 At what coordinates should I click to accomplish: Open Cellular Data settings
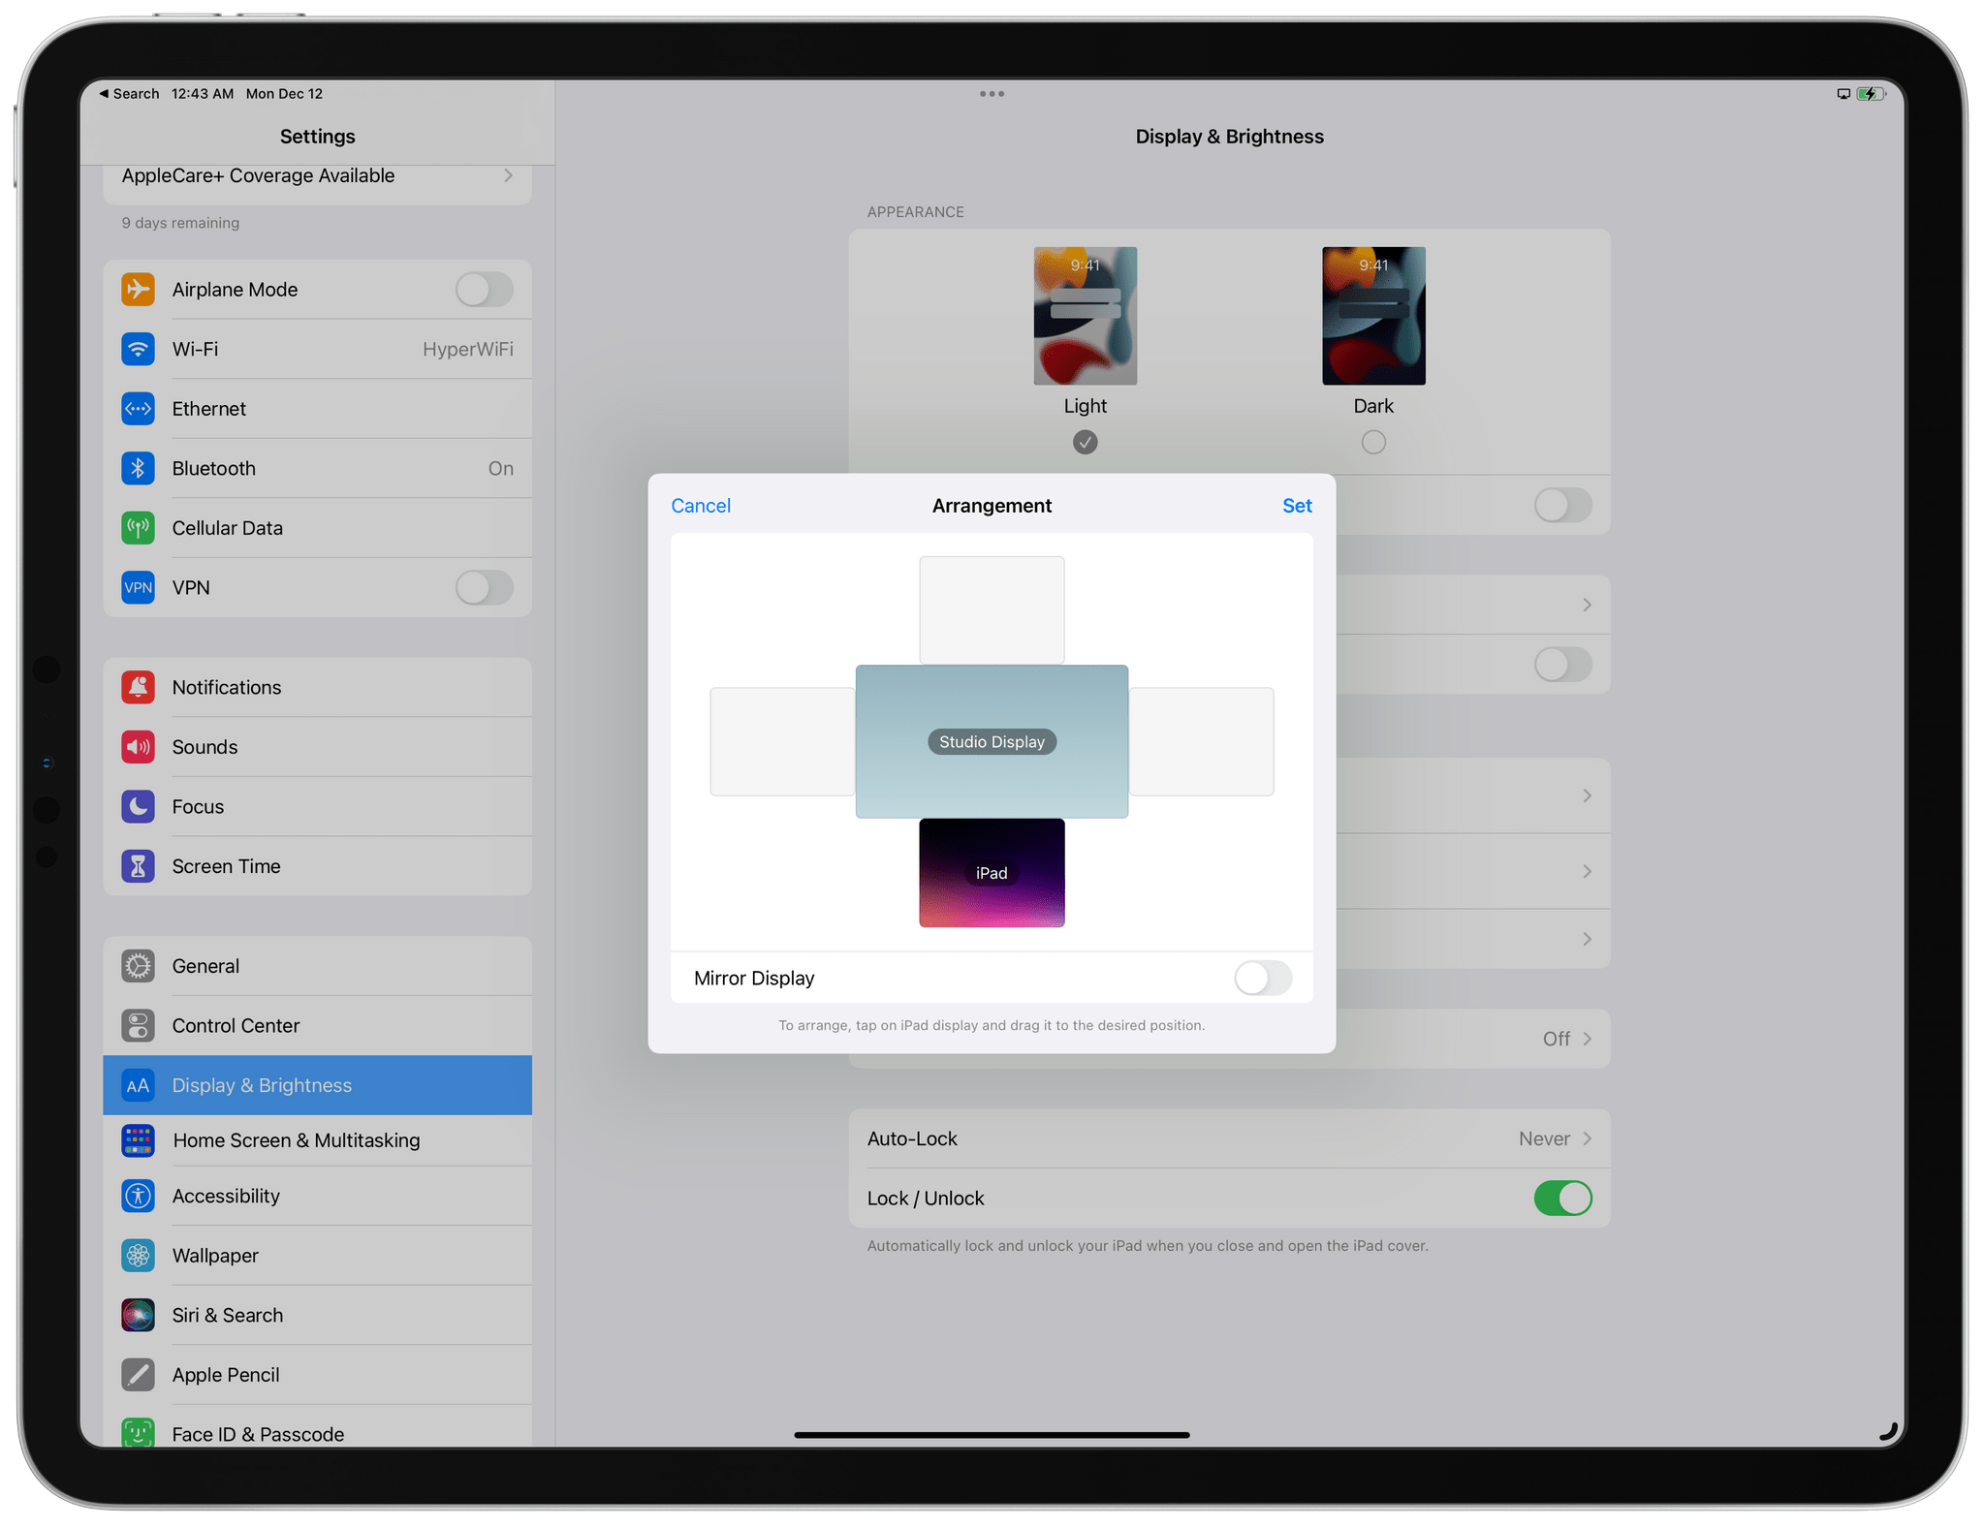tap(317, 528)
